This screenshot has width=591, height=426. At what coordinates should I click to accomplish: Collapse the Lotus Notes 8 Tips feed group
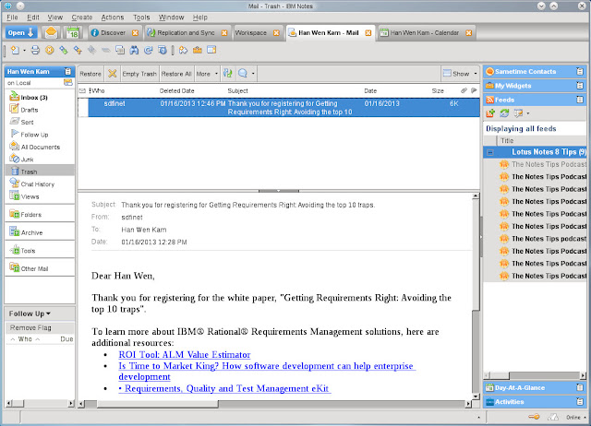(490, 152)
